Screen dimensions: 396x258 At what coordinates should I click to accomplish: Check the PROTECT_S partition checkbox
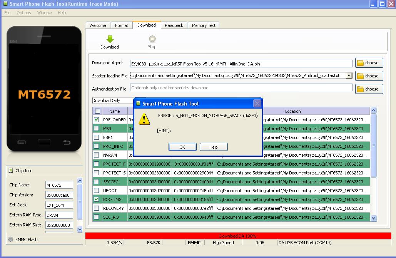pos(97,173)
